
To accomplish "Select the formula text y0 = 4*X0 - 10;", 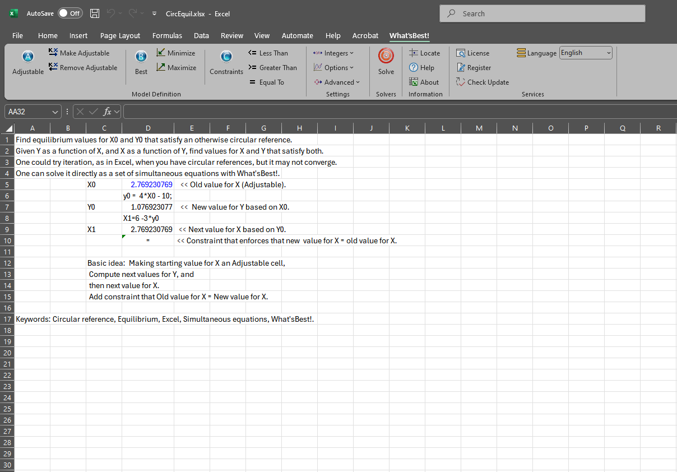I will tap(148, 196).
